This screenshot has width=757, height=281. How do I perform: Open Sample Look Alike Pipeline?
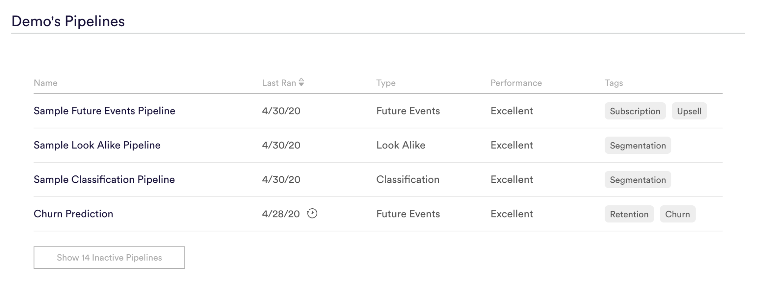97,145
